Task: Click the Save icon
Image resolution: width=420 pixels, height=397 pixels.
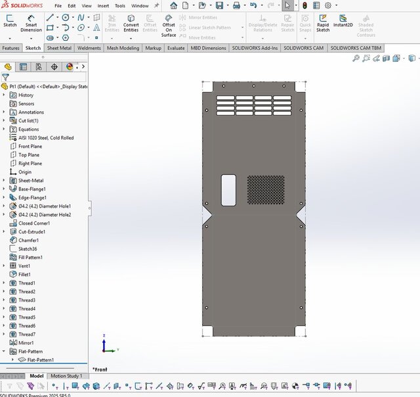Action: pyautogui.click(x=219, y=5)
